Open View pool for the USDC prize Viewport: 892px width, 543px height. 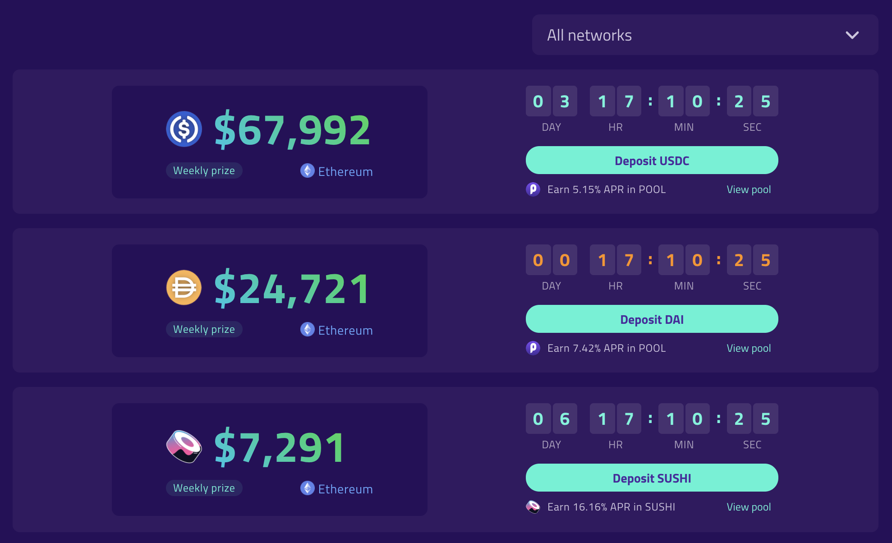(x=749, y=189)
